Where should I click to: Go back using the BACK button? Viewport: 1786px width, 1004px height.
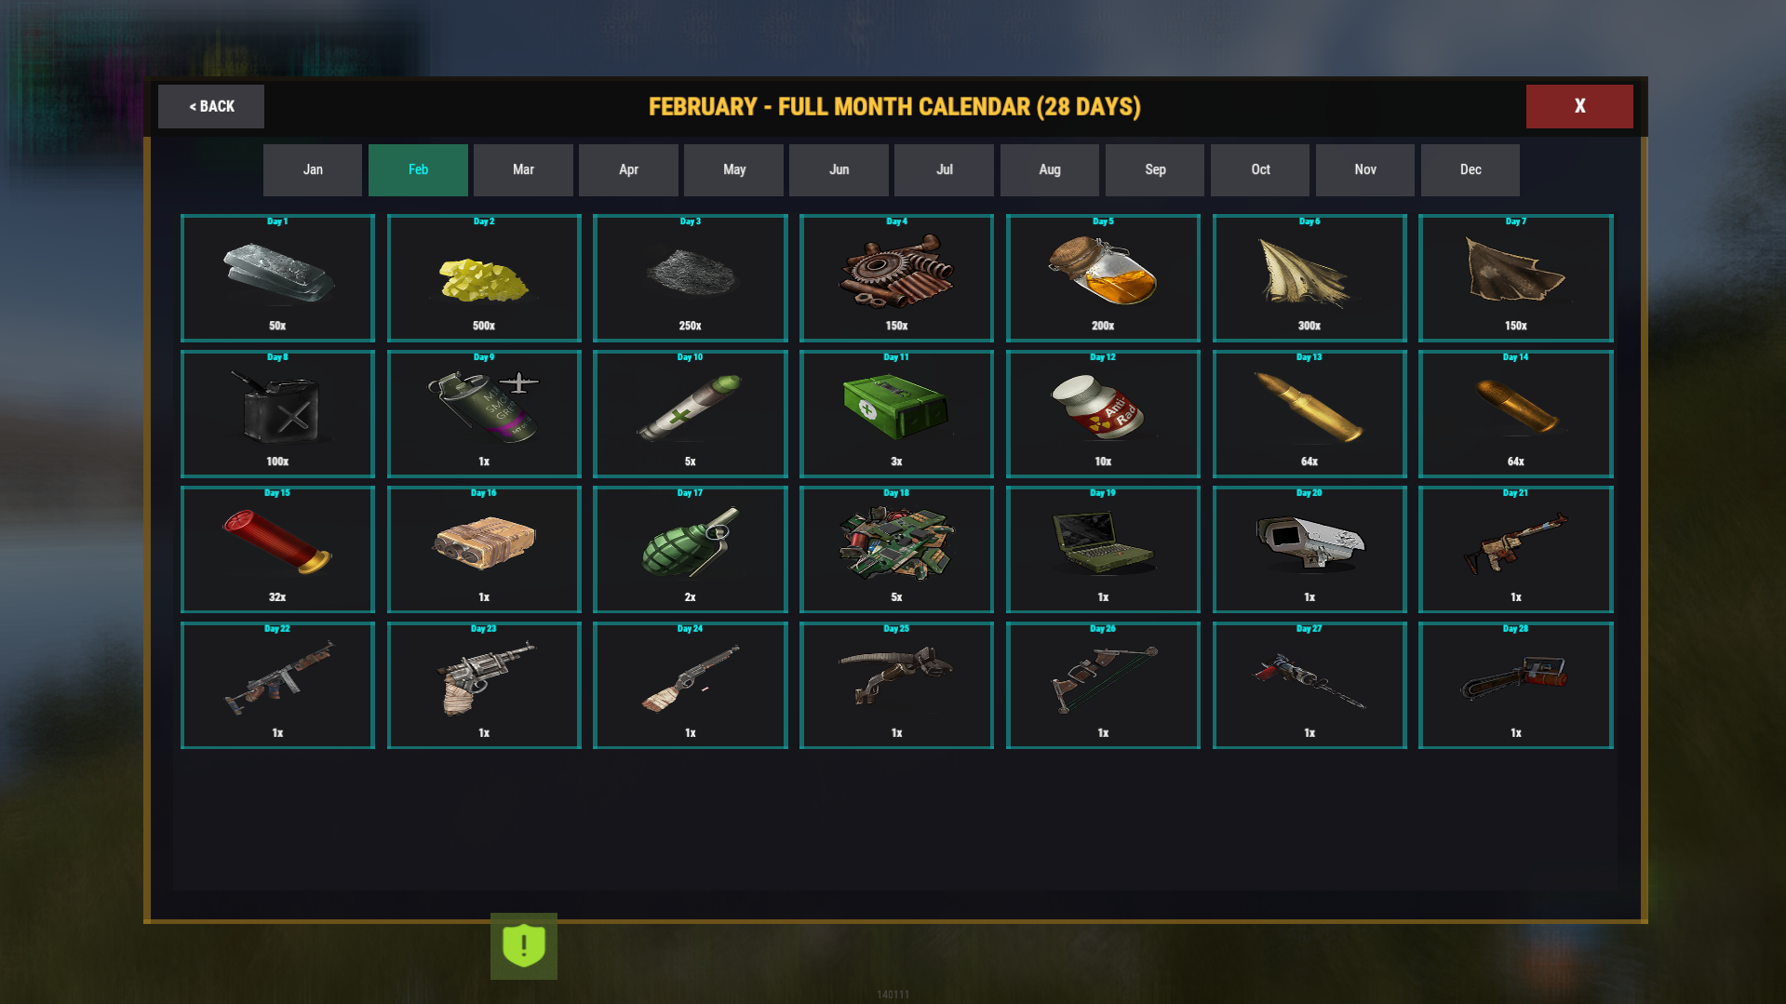[x=211, y=106]
